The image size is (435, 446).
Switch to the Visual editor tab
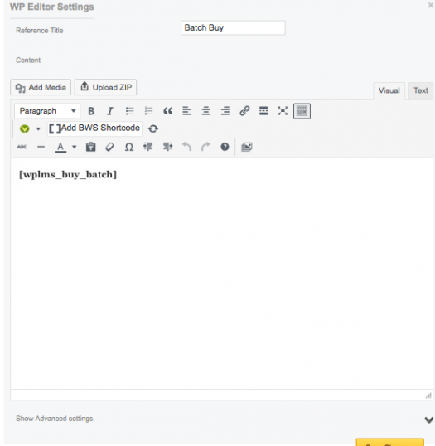pos(389,90)
